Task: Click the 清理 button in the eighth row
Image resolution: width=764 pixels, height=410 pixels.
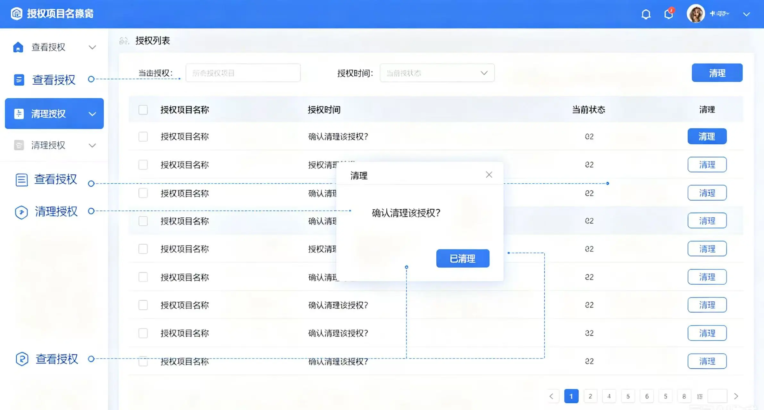Action: coord(707,333)
